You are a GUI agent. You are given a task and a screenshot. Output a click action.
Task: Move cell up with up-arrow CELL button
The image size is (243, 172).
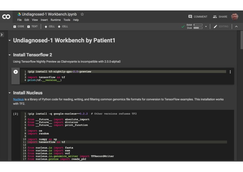point(50,26)
